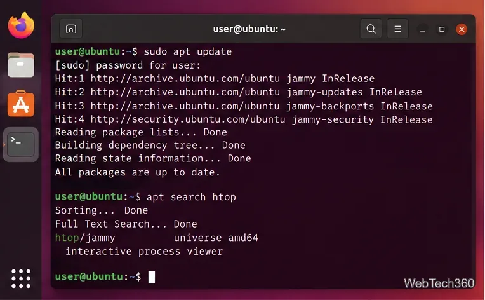Click the 'user@ubuntu: ~' window title
The image size is (485, 300).
249,29
